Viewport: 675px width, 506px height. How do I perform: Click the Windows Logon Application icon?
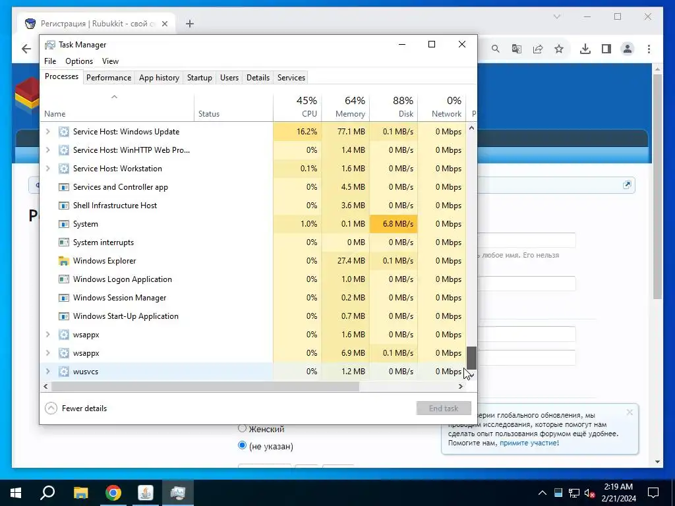click(x=64, y=279)
